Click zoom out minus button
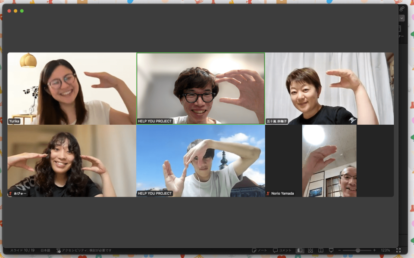 (x=339, y=250)
